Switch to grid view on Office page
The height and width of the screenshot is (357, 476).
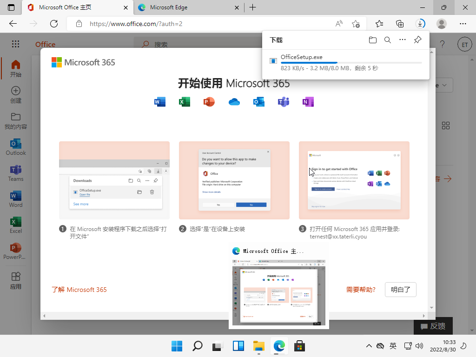point(446,126)
